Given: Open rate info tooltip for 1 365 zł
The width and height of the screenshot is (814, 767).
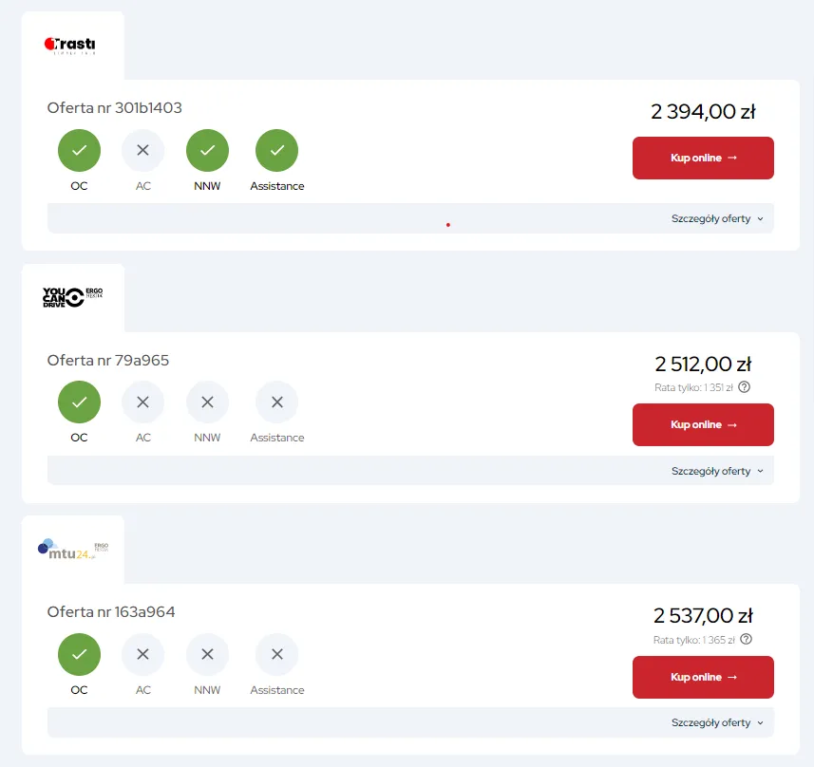Looking at the screenshot, I should tap(746, 640).
